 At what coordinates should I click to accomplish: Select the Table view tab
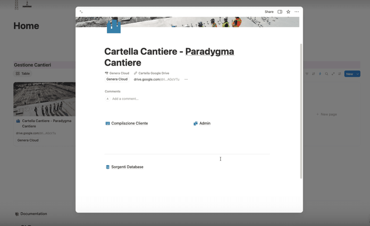[22, 73]
